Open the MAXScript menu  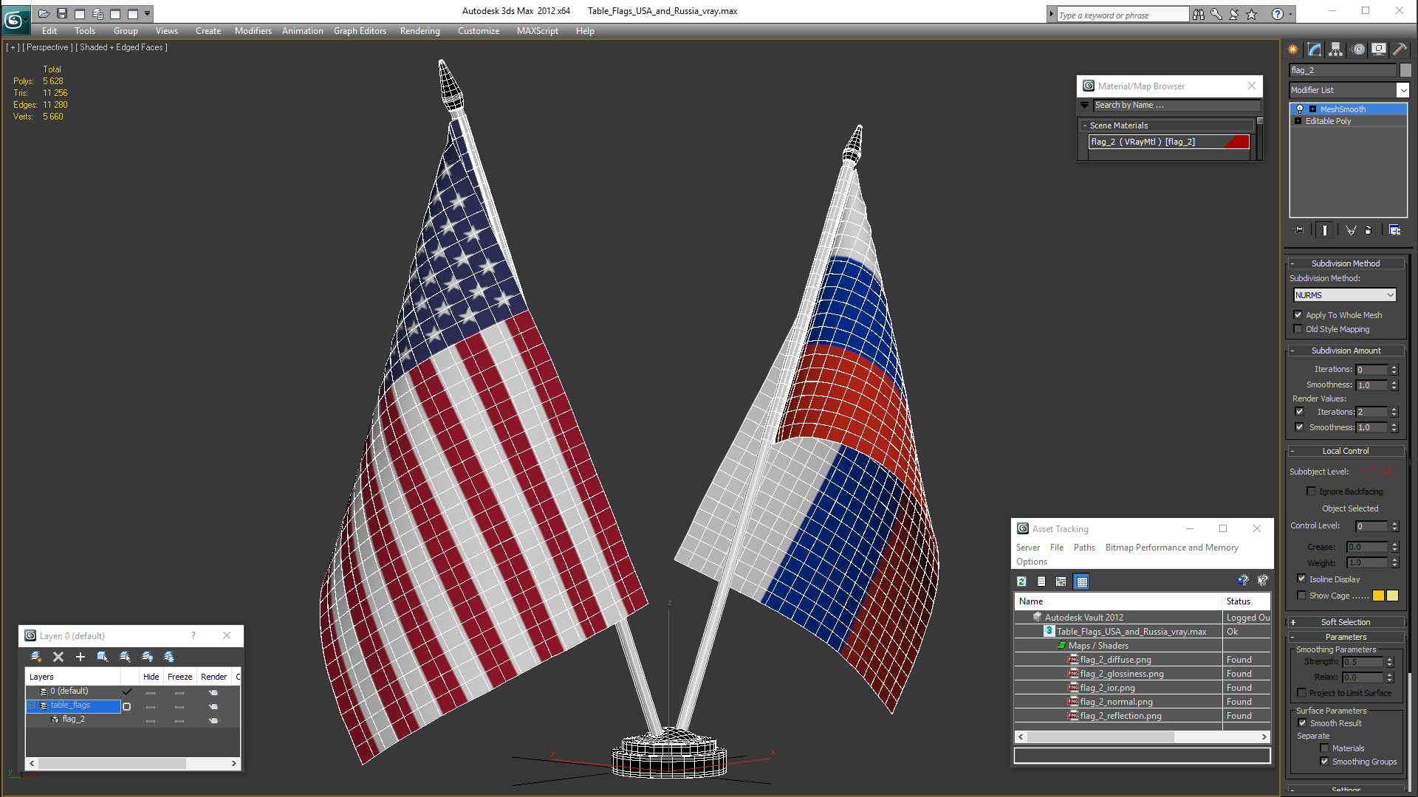click(x=537, y=31)
